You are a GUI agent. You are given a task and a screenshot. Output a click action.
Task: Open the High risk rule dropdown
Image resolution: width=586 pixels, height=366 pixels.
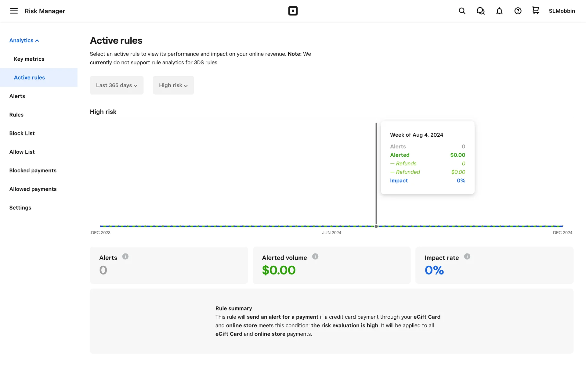click(x=173, y=85)
